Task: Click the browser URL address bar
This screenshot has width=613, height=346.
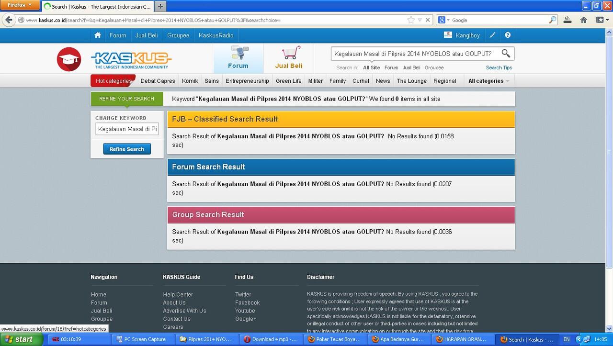Action: pos(216,20)
